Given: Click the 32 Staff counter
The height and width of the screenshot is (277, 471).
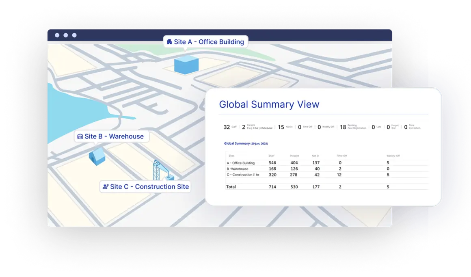Looking at the screenshot, I should coord(230,127).
